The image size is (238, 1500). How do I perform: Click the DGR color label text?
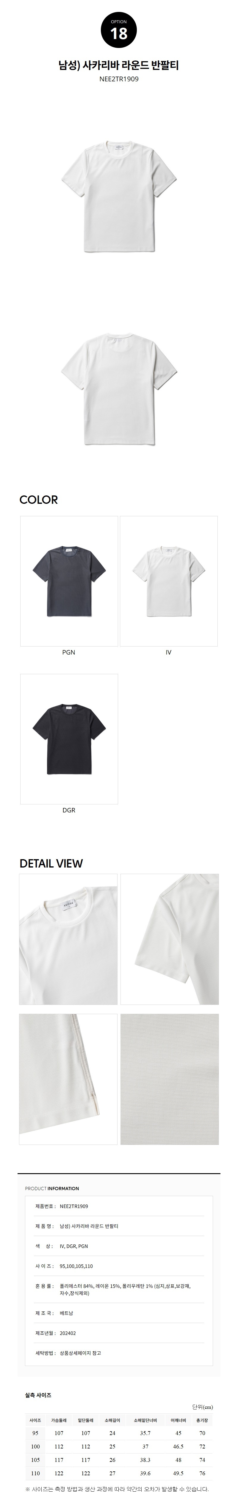[69, 810]
